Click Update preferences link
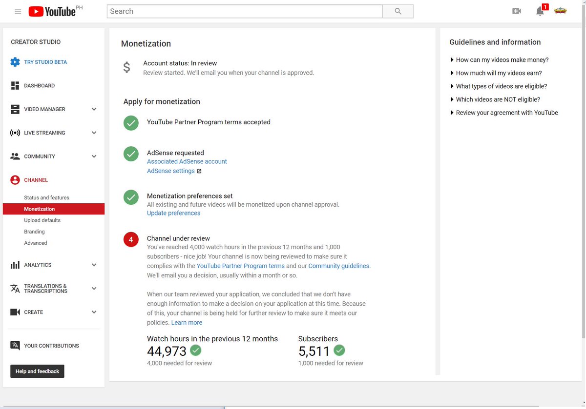586x409 pixels. 173,213
